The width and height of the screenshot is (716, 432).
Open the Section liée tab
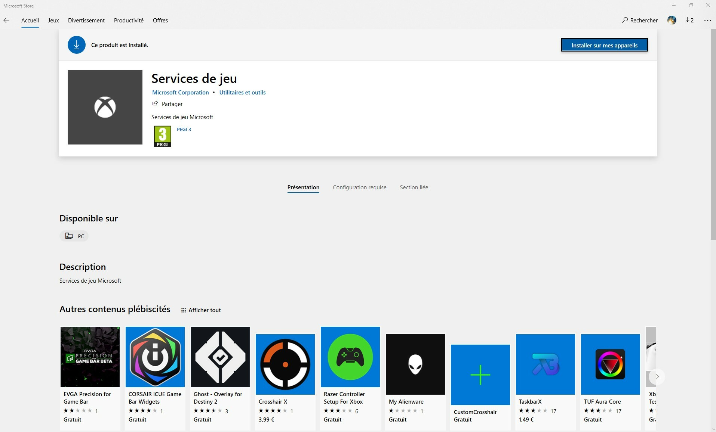(414, 187)
